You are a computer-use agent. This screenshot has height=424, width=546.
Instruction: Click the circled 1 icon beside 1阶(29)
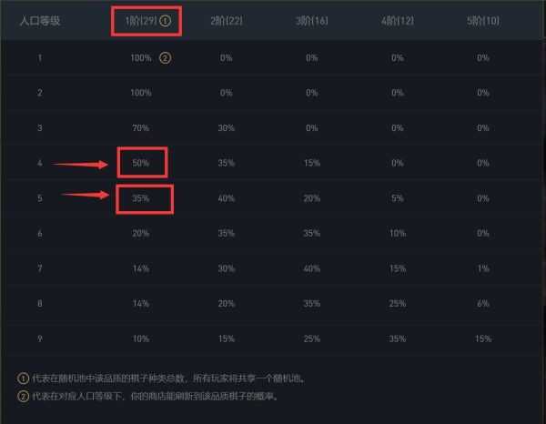point(165,21)
